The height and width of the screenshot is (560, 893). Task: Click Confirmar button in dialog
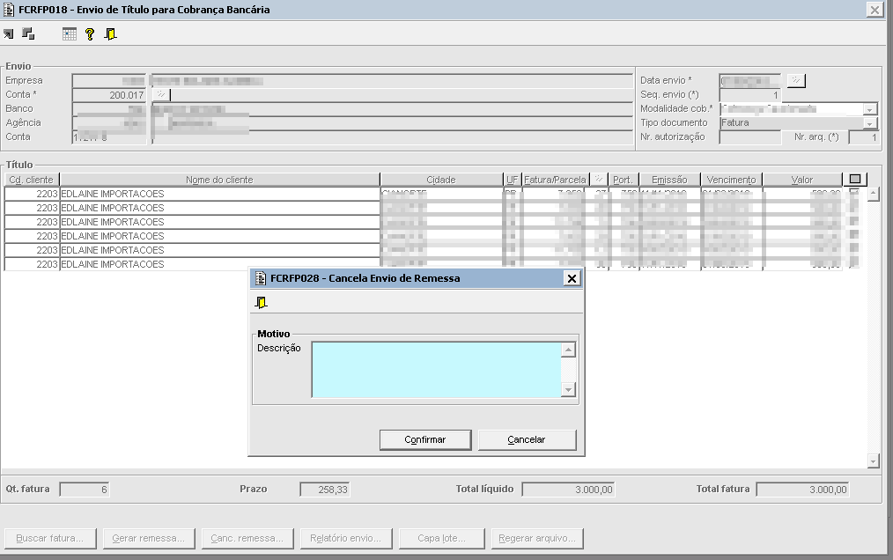tap(425, 439)
